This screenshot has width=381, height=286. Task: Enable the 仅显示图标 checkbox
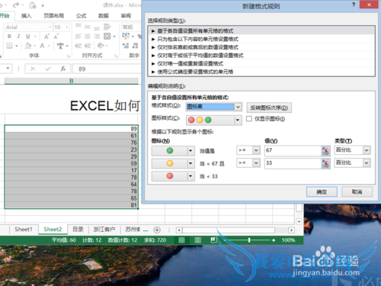pyautogui.click(x=249, y=119)
